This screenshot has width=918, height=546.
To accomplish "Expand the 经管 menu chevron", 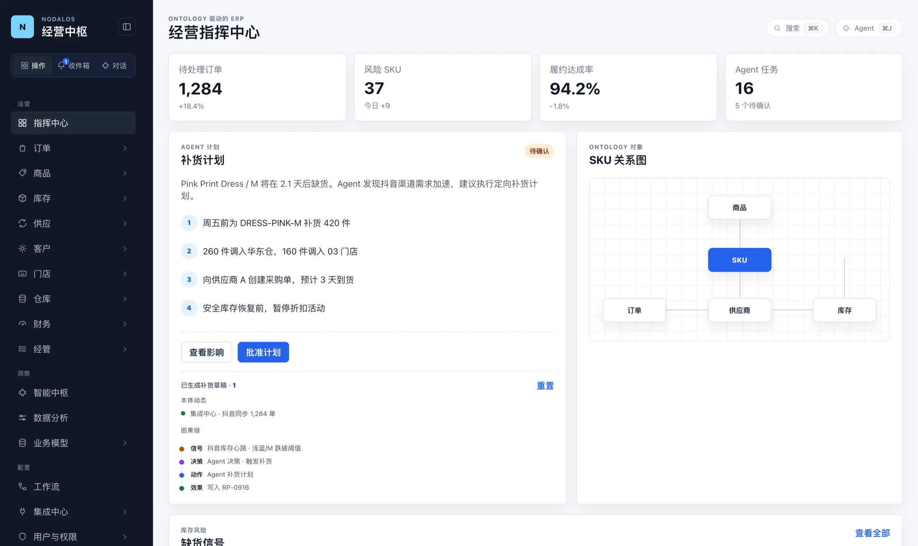I will pyautogui.click(x=125, y=349).
